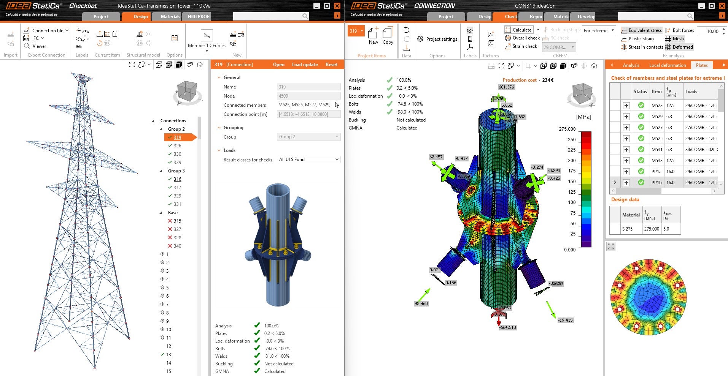728x376 pixels.
Task: Click the solid view cube icon in Connection viewport
Action: pyautogui.click(x=563, y=66)
